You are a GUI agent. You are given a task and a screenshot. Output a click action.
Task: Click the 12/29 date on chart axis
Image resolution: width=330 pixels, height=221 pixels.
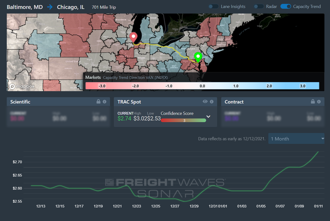click(194, 206)
